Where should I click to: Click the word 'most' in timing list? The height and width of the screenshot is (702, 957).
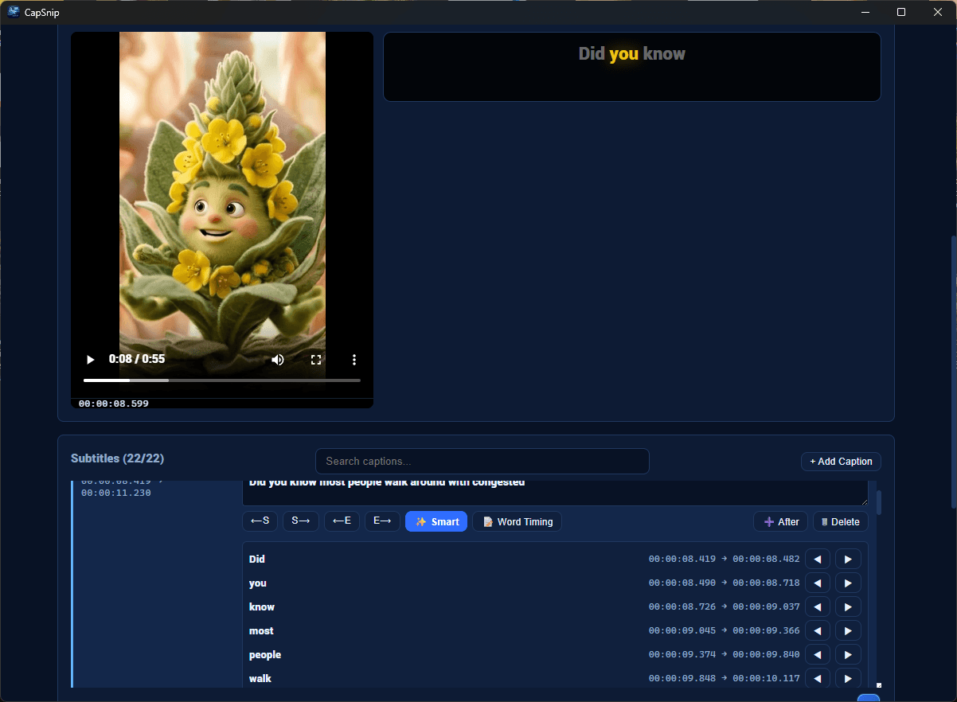(x=261, y=631)
